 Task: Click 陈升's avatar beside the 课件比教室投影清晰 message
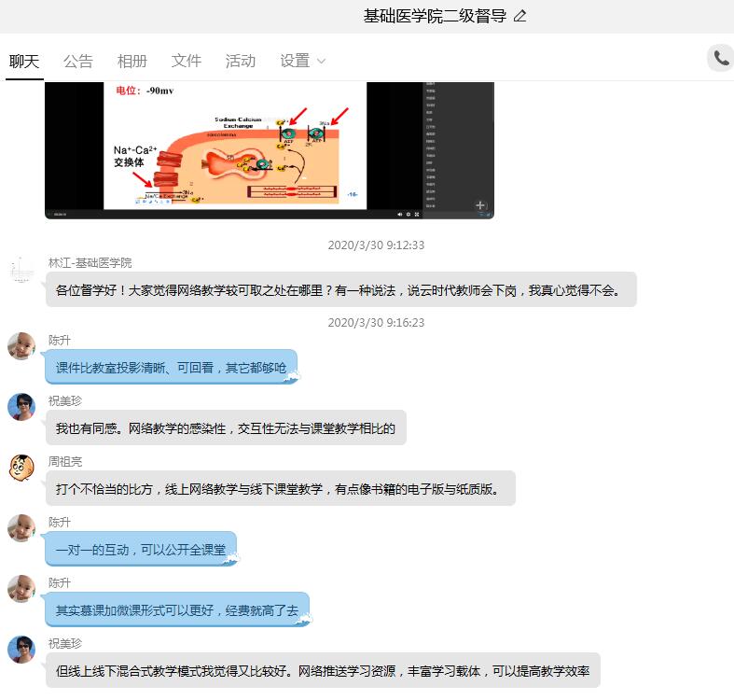click(x=21, y=346)
